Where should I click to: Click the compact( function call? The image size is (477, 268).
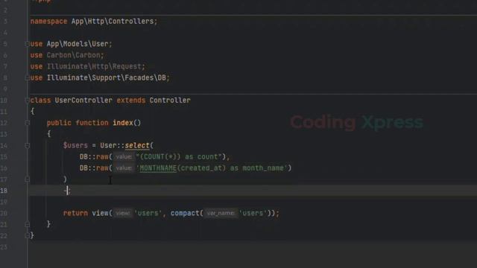point(187,214)
